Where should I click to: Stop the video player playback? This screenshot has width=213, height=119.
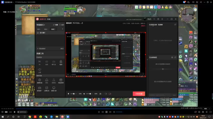[x=99, y=112]
